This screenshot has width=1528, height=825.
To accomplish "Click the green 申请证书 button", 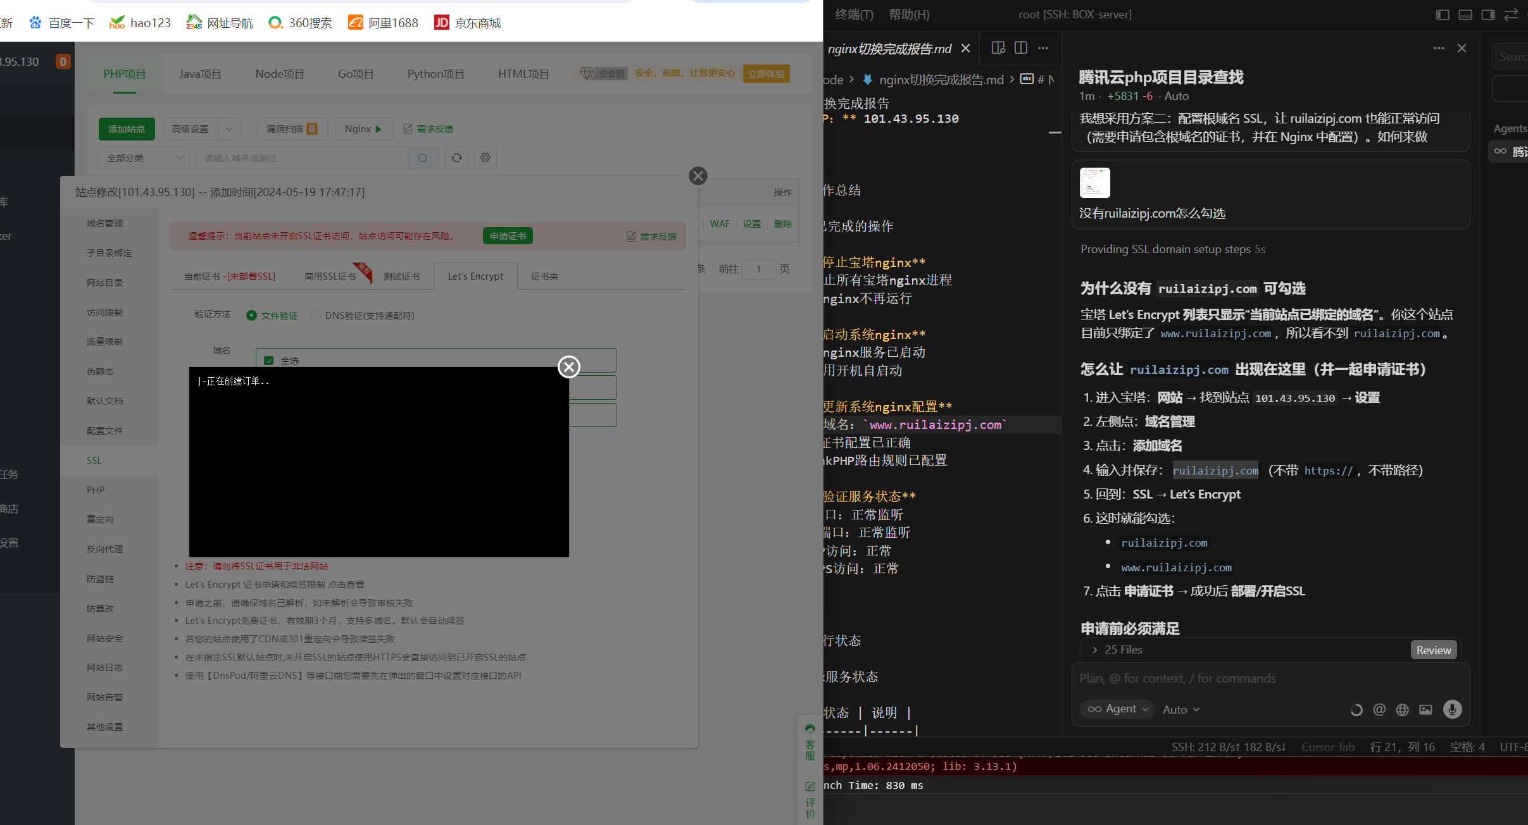I will [x=508, y=236].
